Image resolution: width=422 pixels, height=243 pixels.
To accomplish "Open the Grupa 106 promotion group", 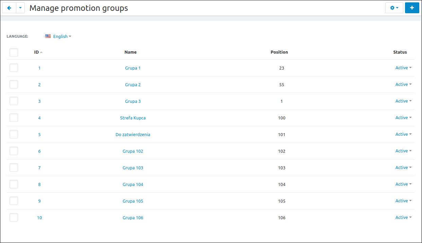I will (x=133, y=218).
